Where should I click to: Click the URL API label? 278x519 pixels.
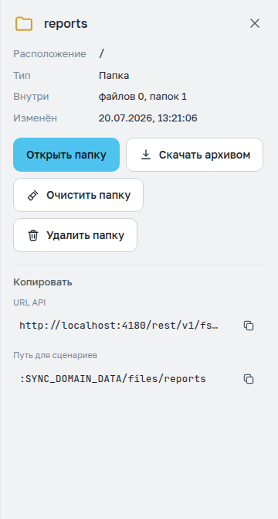29,302
